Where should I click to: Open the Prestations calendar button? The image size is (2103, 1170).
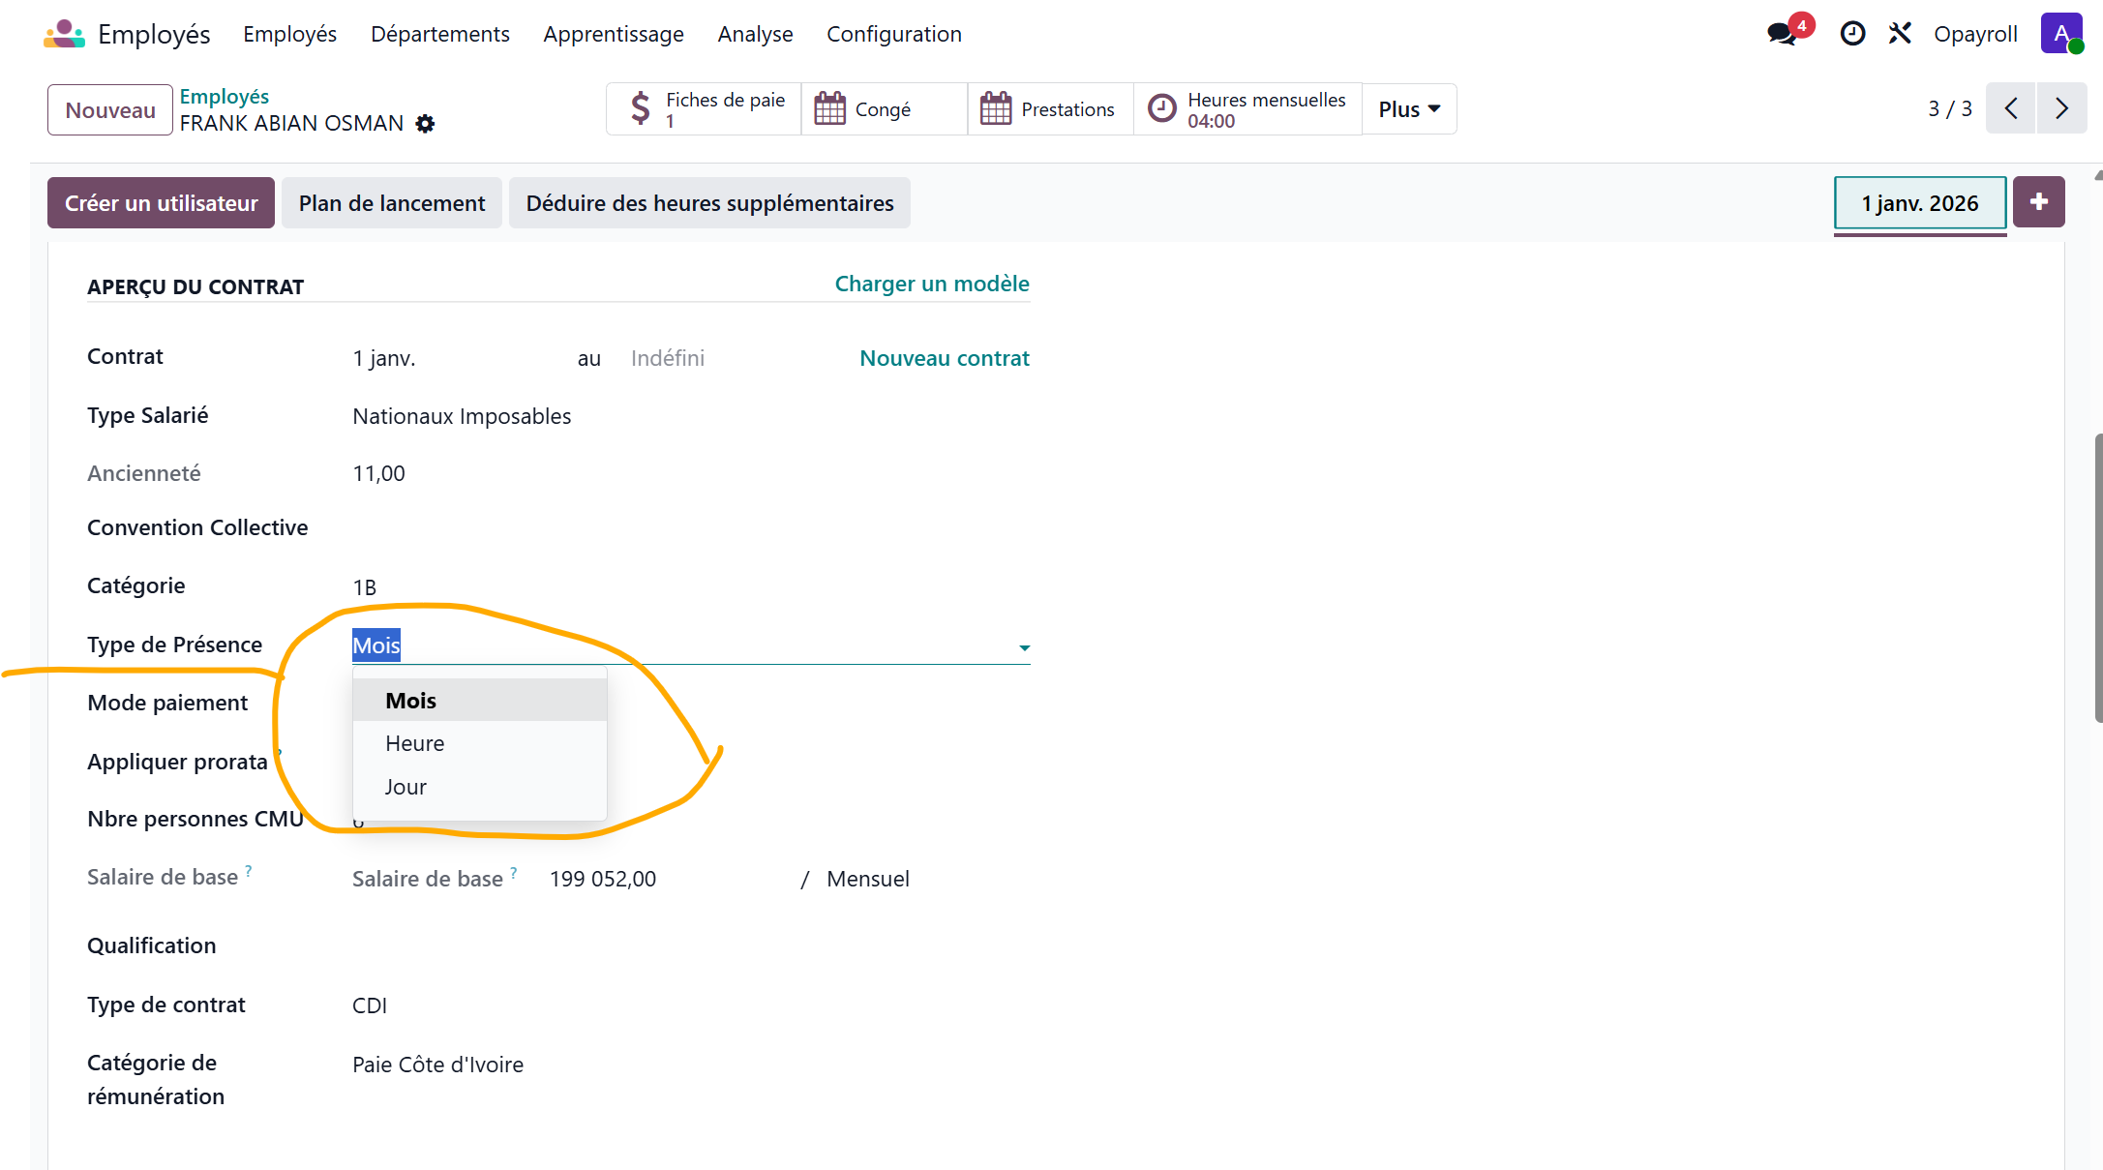1049,109
